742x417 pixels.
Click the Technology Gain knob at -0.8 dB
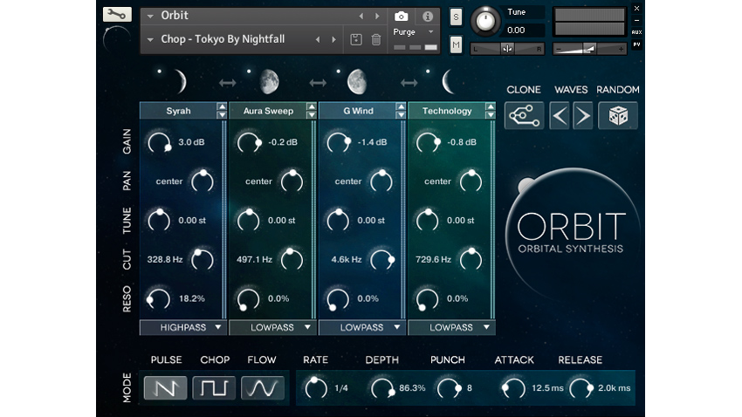tap(428, 142)
